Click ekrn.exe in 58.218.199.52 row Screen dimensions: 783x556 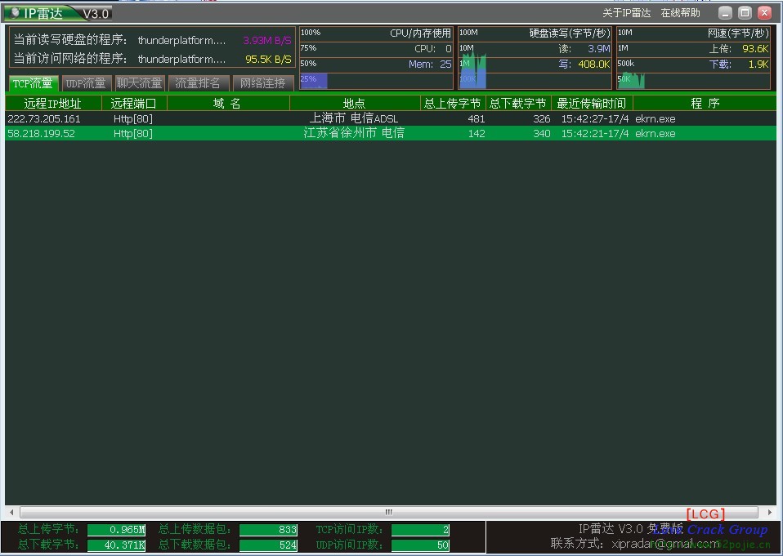point(655,133)
